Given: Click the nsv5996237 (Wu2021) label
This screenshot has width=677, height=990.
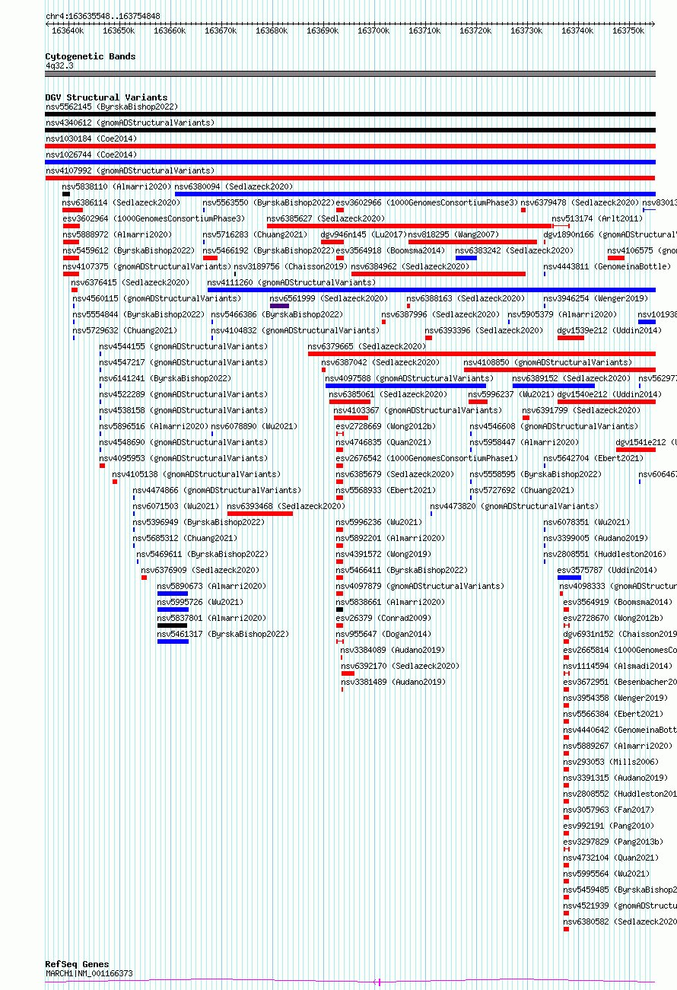Looking at the screenshot, I should coord(511,394).
